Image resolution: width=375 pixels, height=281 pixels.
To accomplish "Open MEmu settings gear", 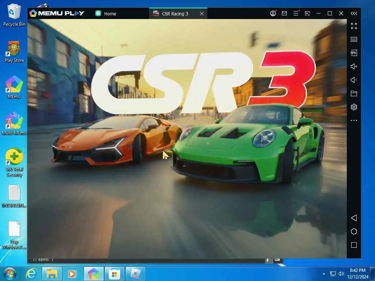I will [354, 107].
